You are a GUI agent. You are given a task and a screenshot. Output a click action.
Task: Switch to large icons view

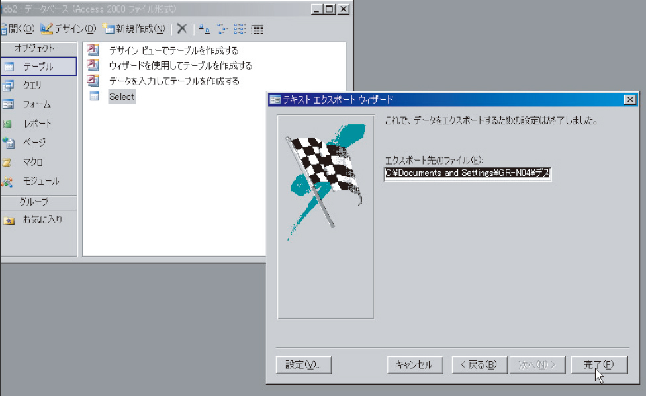click(205, 29)
